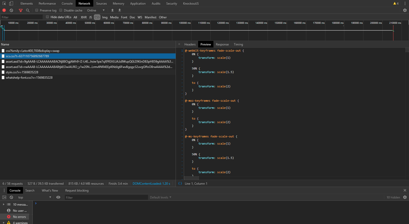Open the Request blocking drawer tab
This screenshot has width=409, height=224.
click(77, 190)
